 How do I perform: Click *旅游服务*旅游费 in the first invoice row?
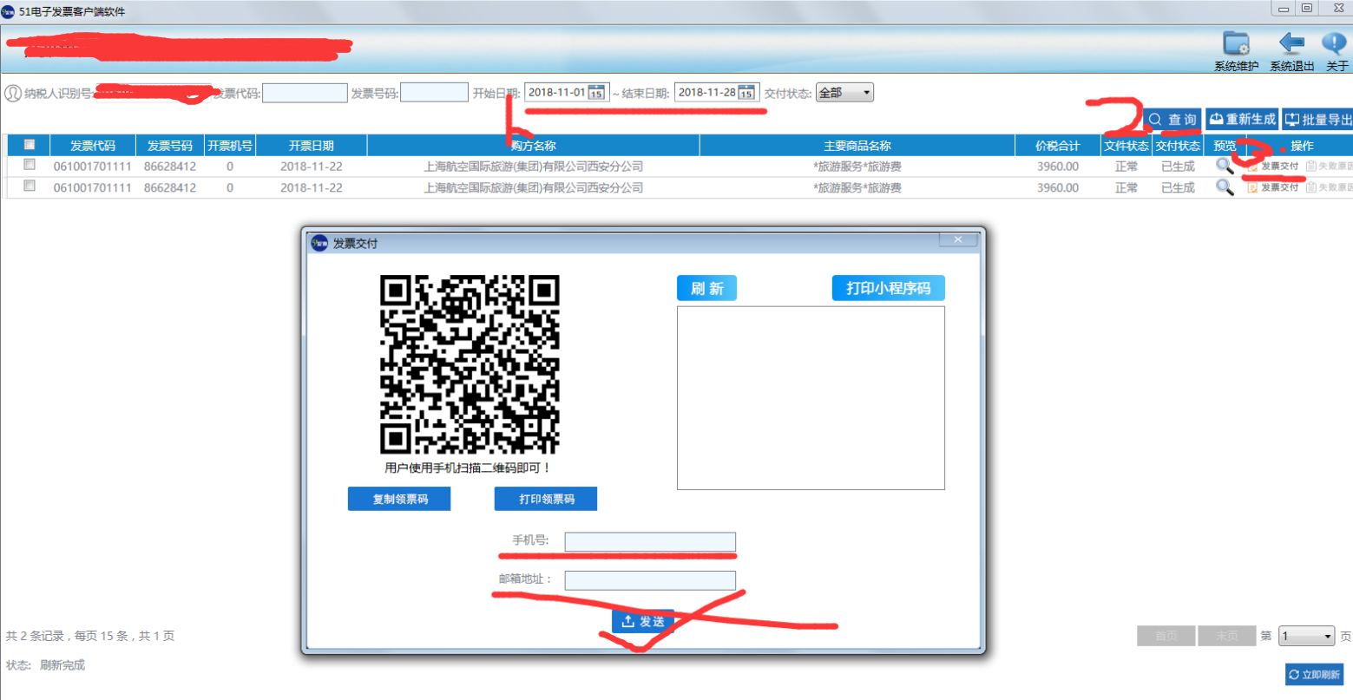[x=857, y=167]
